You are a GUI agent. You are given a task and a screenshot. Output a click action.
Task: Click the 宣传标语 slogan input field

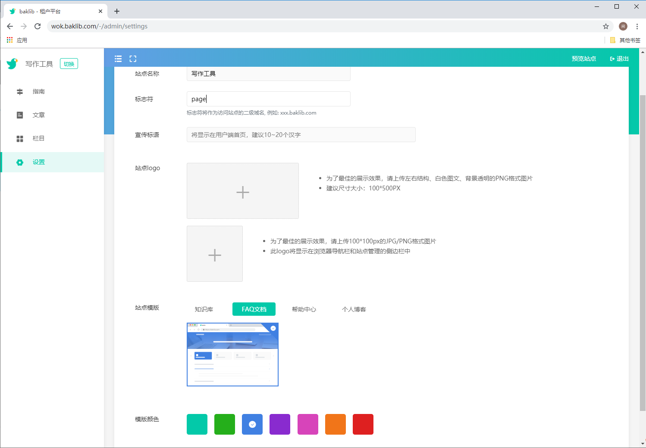pos(301,134)
